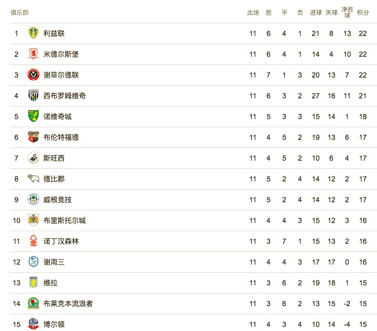Image resolution: width=377 pixels, height=331 pixels.
Task: Click the 维拉 club crest icon
Action: coord(33,283)
